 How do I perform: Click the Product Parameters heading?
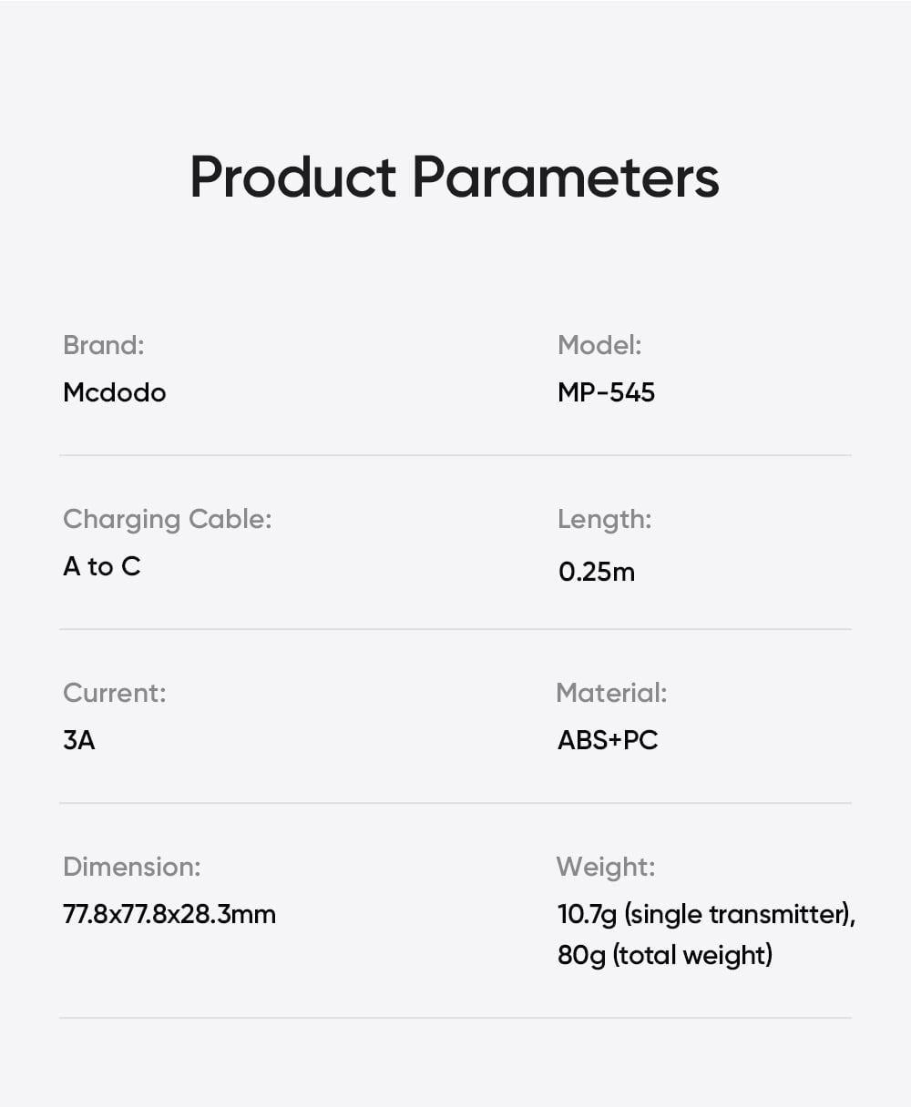click(x=455, y=176)
